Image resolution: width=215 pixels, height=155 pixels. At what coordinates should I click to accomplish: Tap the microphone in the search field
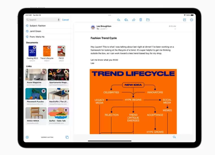point(59,20)
